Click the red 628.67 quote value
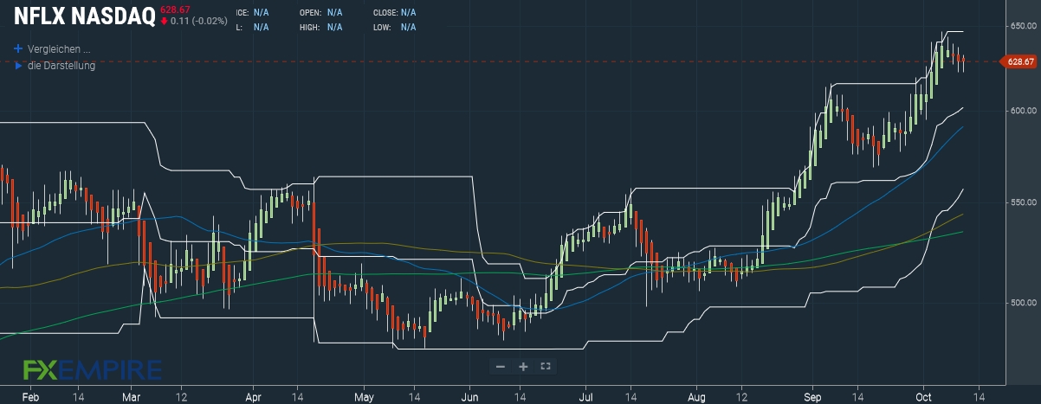1041x404 pixels. (175, 10)
